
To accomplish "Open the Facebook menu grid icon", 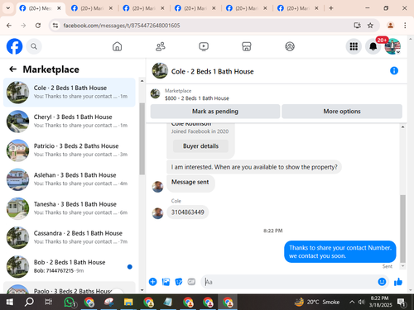I will [354, 46].
